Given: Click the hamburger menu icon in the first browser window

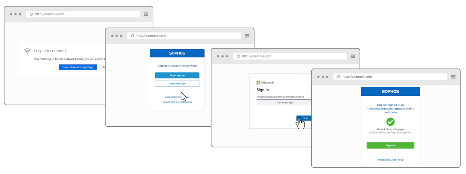Looking at the screenshot, I should [146, 14].
